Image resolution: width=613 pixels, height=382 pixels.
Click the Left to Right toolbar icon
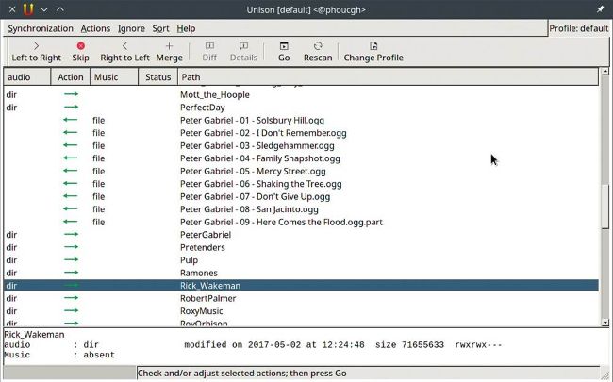tap(37, 45)
